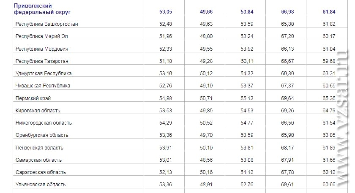Click Республика Марий Эл region name

click(42, 36)
